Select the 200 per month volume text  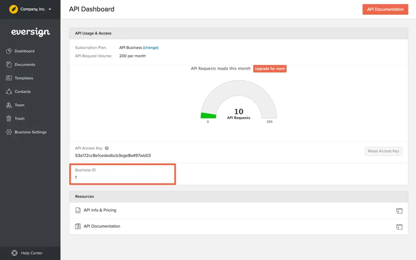(132, 56)
